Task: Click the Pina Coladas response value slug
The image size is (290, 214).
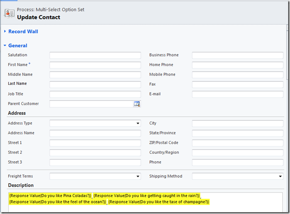Action: [x=50, y=196]
